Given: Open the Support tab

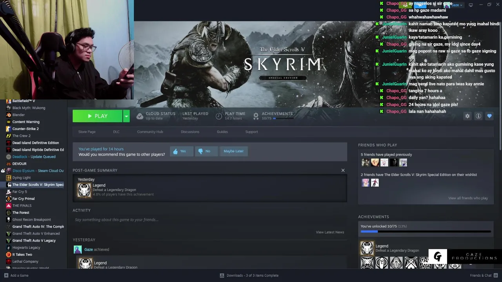Looking at the screenshot, I should (x=251, y=132).
